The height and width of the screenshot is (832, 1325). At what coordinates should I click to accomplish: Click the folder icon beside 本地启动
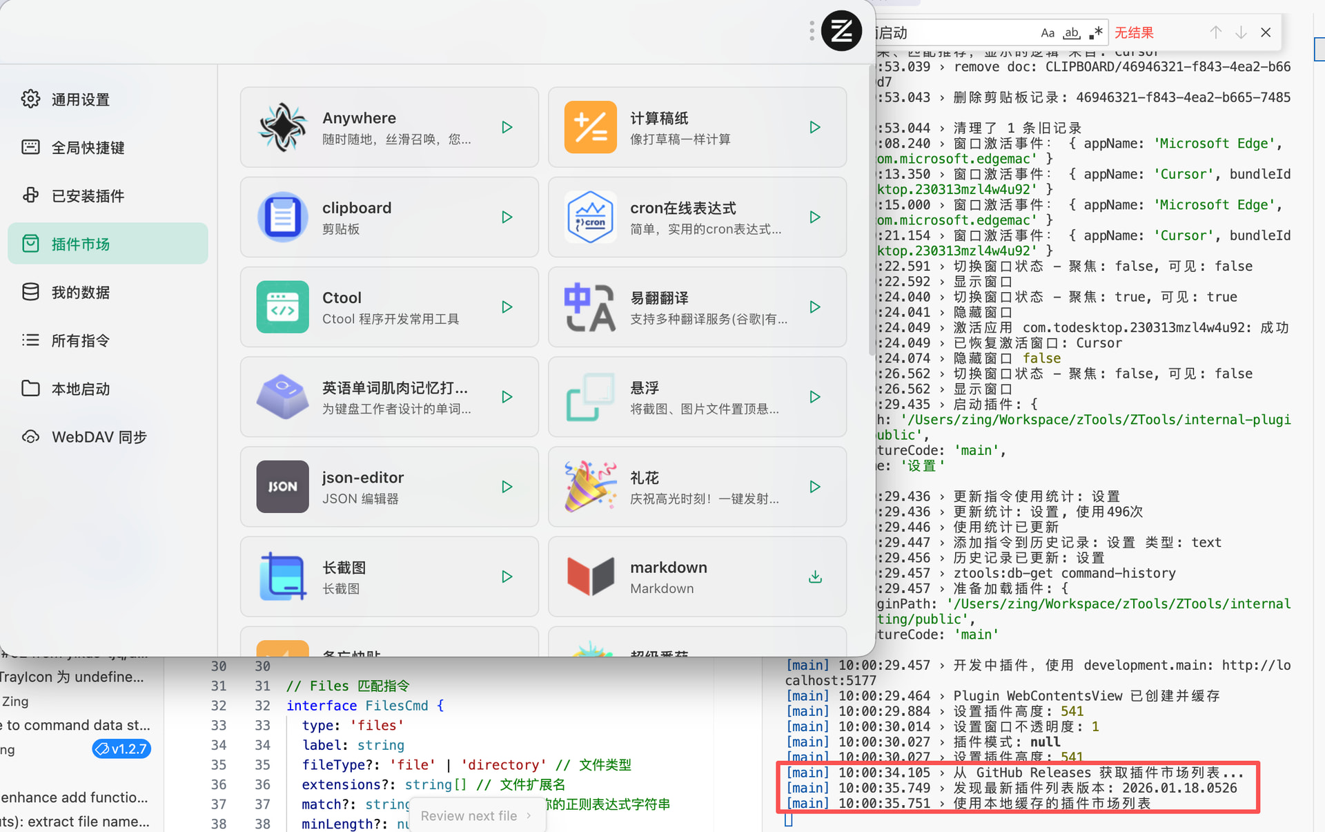coord(30,388)
